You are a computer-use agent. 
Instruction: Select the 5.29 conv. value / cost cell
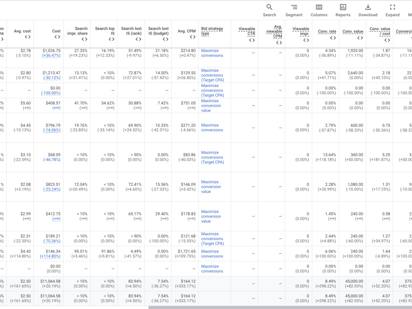click(x=380, y=157)
